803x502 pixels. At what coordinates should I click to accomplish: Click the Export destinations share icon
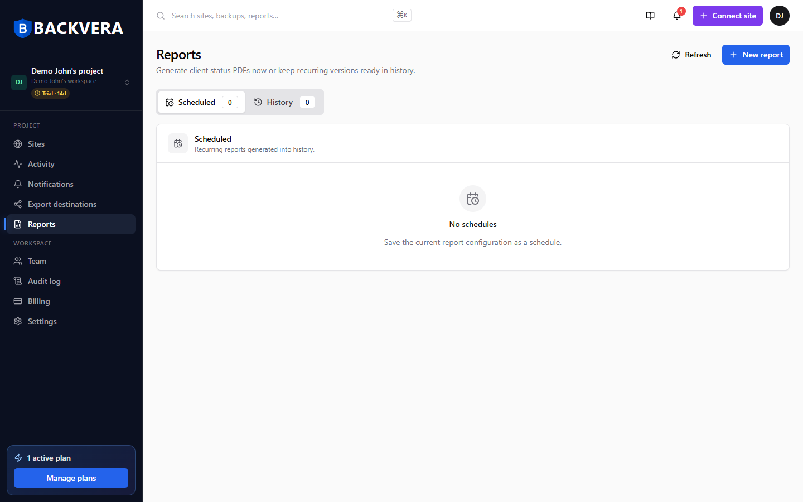click(18, 204)
